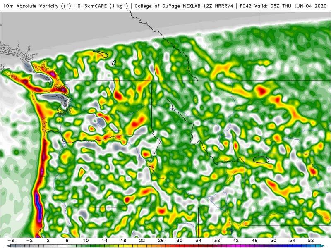Click the '12Z HRRRV4' model run text
This screenshot has width=331, height=248.
pos(218,6)
